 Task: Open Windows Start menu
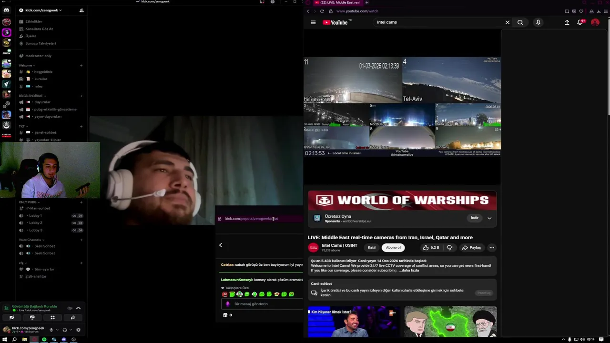coord(4,339)
